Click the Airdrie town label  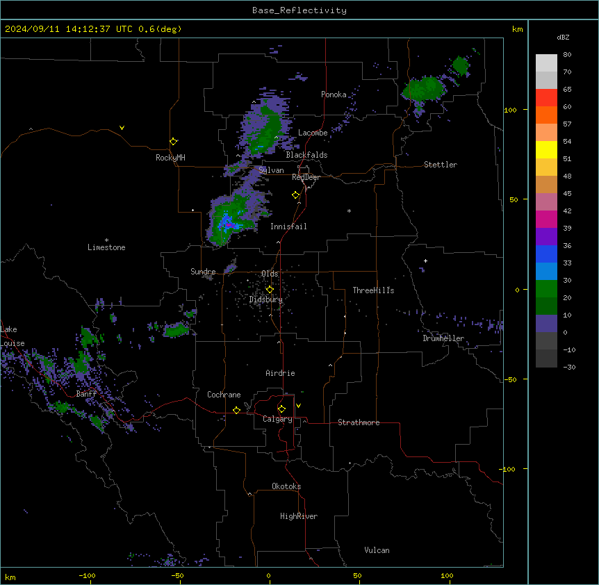click(x=280, y=373)
